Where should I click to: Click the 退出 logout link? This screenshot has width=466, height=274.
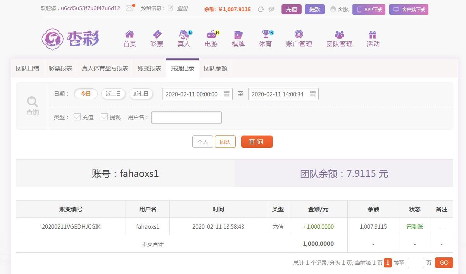click(x=182, y=8)
